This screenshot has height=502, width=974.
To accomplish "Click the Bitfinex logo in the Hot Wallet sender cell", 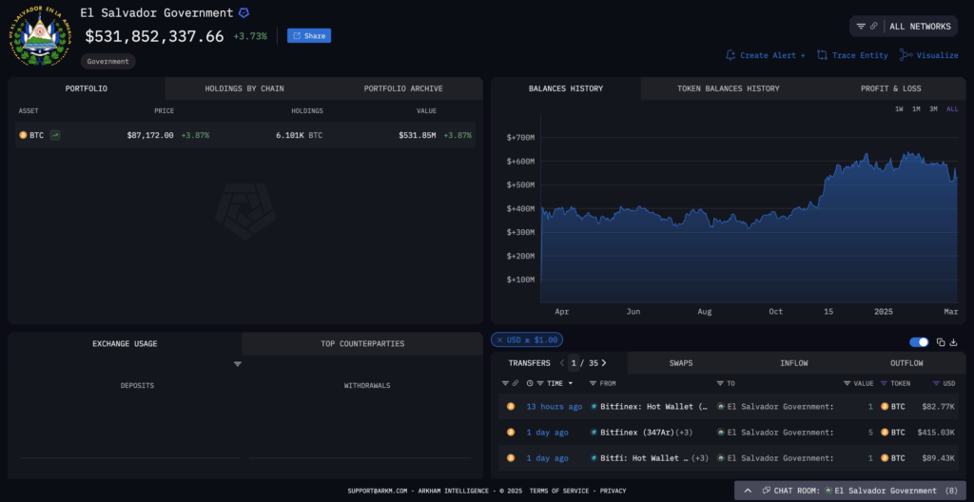I will (x=594, y=406).
